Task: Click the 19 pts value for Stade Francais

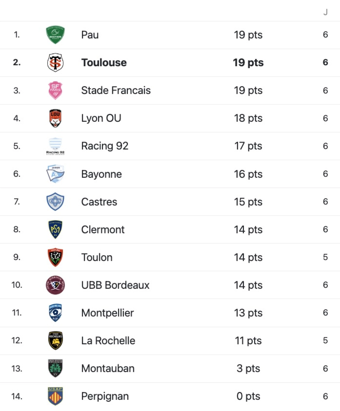Action: tap(248, 90)
